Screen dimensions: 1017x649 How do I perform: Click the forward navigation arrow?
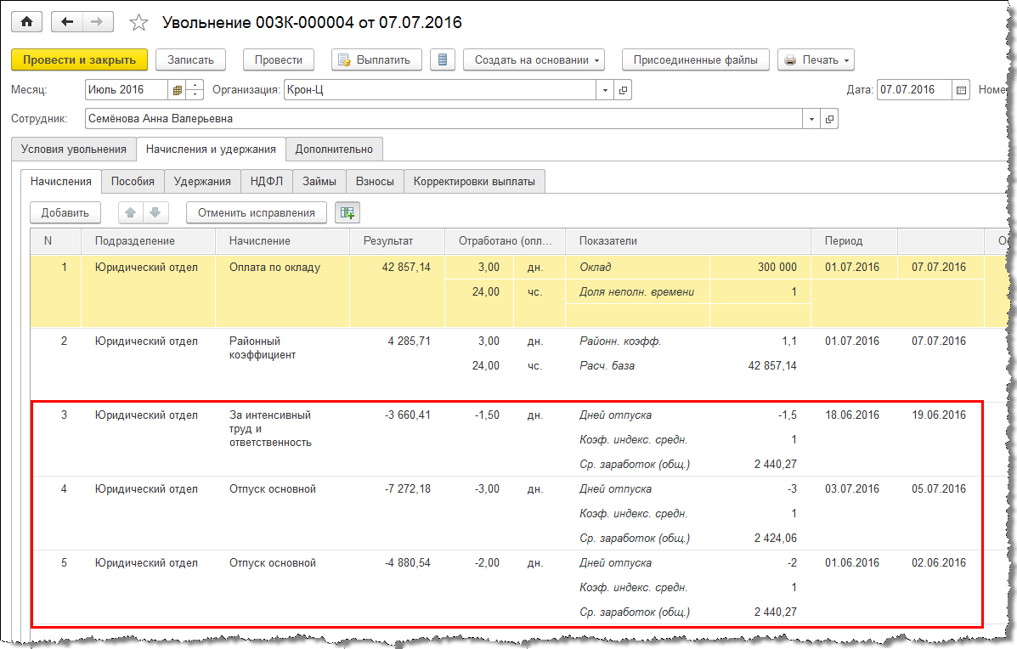click(98, 22)
